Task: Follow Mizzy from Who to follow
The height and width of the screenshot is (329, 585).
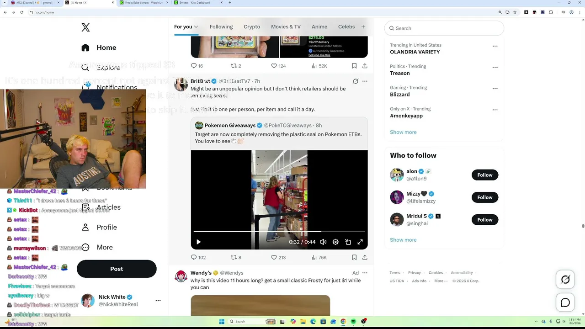Action: click(x=485, y=197)
